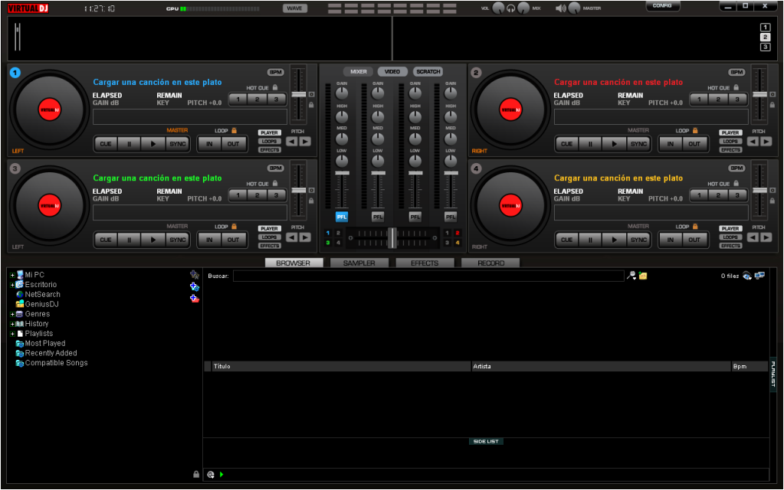The width and height of the screenshot is (784, 490).
Task: Expand the History tree node
Action: [x=12, y=324]
